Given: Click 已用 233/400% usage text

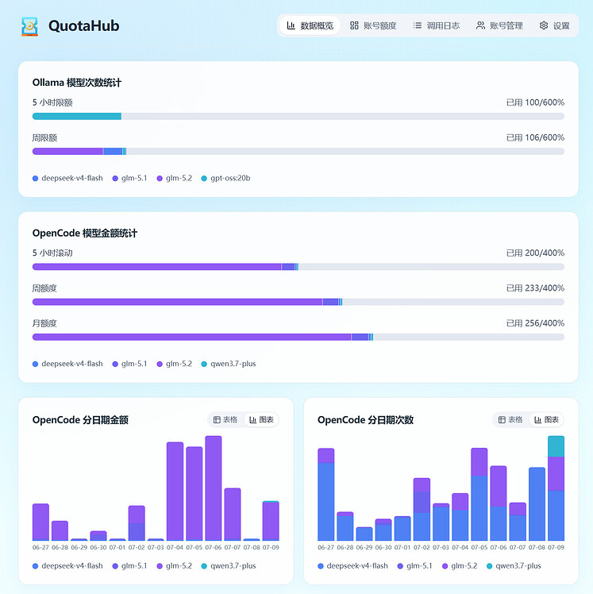Looking at the screenshot, I should point(535,288).
